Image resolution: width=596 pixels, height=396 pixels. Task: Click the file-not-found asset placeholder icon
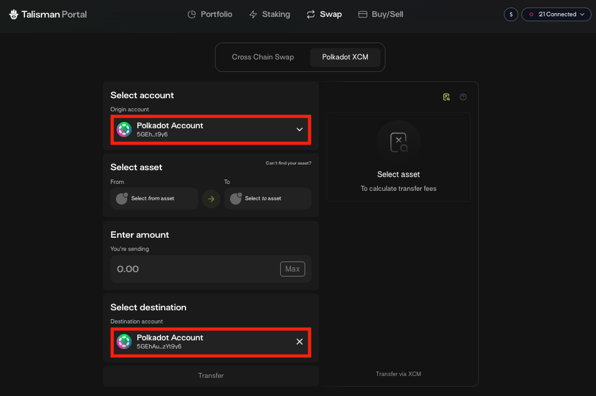[399, 143]
